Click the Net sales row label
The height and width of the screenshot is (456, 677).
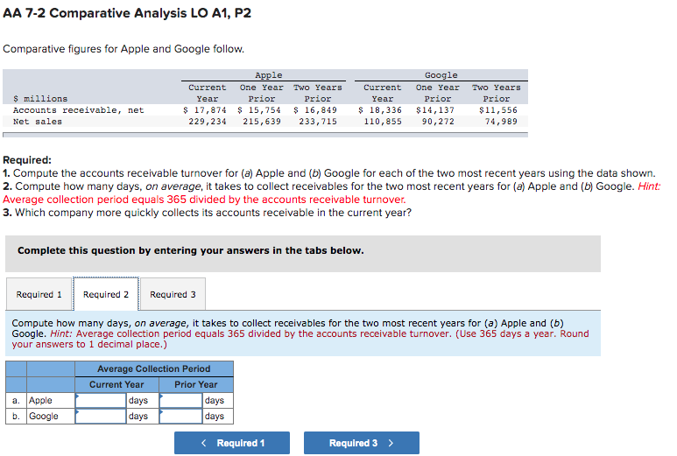tap(38, 122)
